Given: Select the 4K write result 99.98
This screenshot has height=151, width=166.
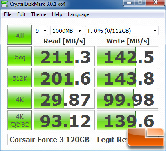Looking at the screenshot, I should 128,99.
